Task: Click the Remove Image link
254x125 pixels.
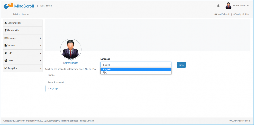Action: pyautogui.click(x=71, y=63)
